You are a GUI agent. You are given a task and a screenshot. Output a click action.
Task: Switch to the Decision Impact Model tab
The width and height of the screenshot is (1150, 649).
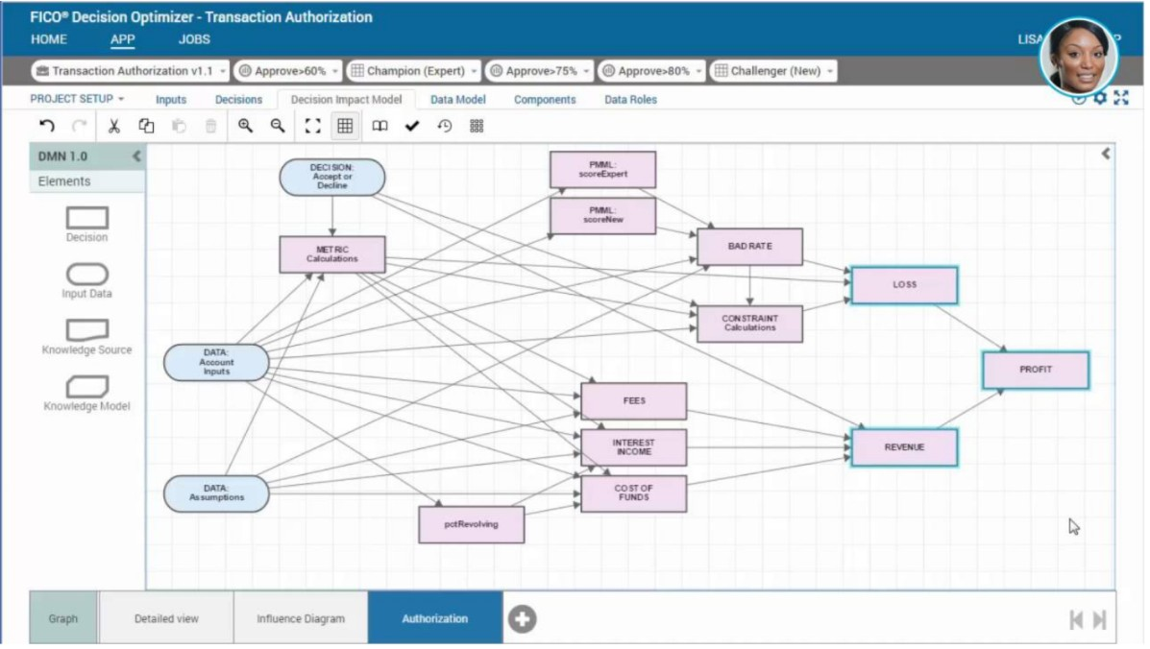346,100
